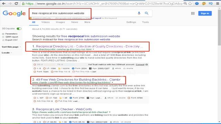
Task: Click the zoom magnifier icon in address bar
Action: (x=185, y=3)
